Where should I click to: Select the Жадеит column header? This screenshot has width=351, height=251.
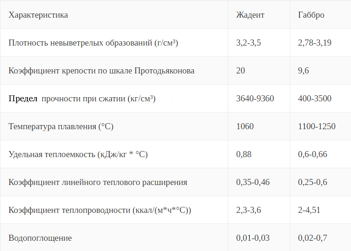pyautogui.click(x=250, y=15)
